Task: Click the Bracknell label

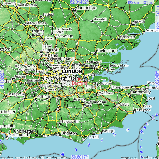Action: (x=34, y=80)
